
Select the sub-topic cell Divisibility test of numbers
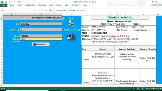pyautogui.click(x=33, y=18)
